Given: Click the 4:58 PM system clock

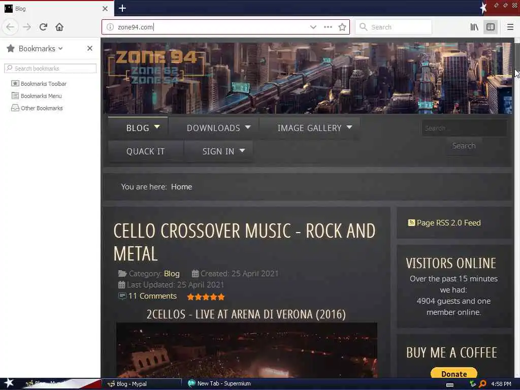Looking at the screenshot, I should point(501,384).
